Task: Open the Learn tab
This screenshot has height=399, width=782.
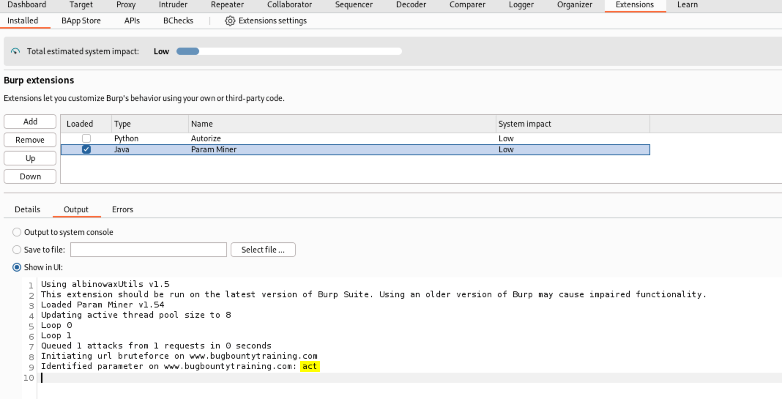Action: pos(687,5)
